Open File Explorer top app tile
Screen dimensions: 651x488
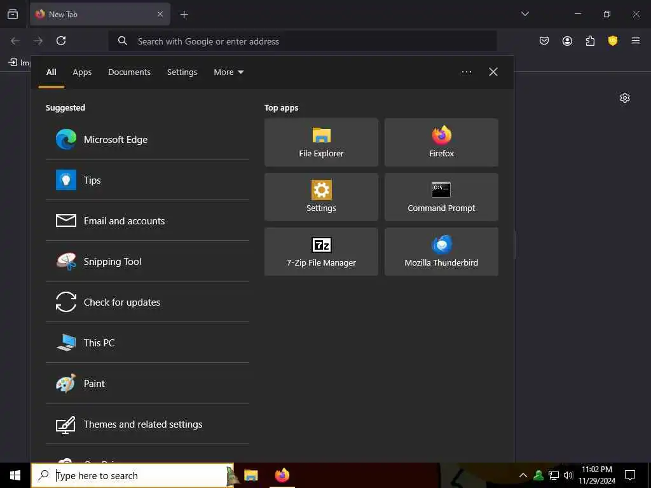pos(321,142)
